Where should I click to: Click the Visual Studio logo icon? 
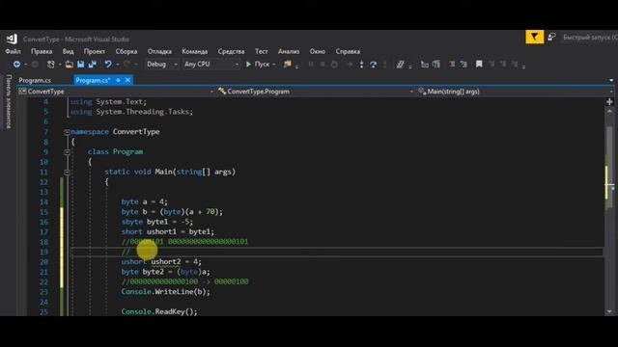pos(12,39)
